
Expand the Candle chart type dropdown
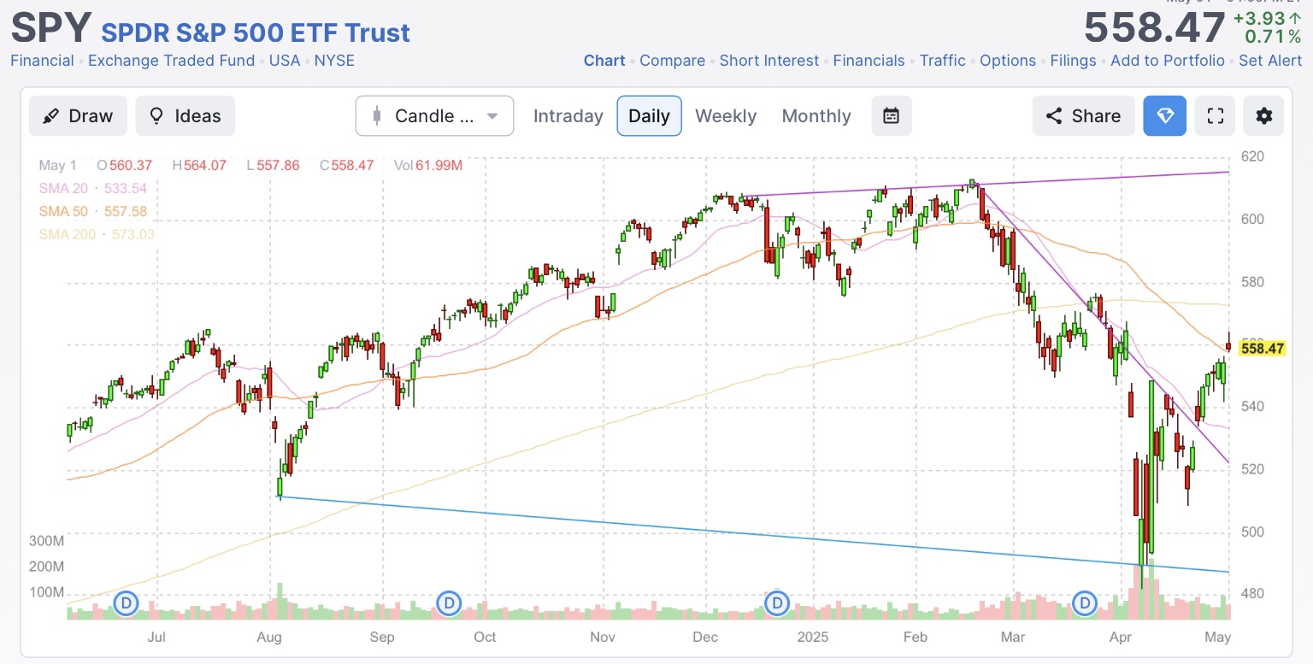pos(434,116)
